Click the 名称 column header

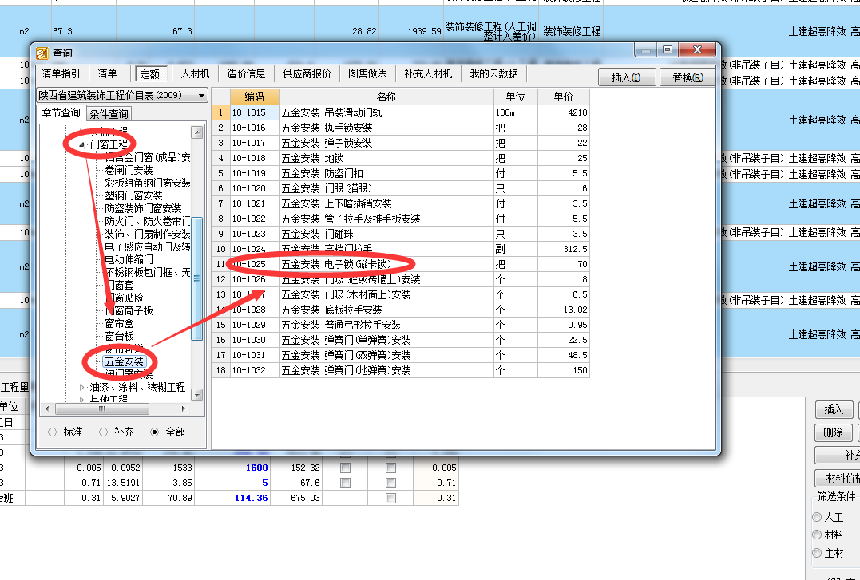point(386,97)
